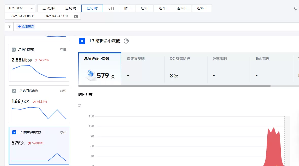Select the 近6小时 time range
Screen dimensions: 299x166
(x=92, y=8)
